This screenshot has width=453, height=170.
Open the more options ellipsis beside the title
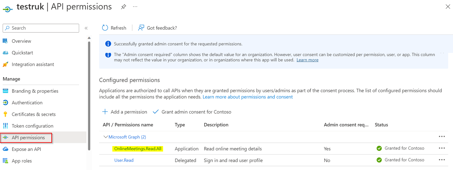click(135, 6)
